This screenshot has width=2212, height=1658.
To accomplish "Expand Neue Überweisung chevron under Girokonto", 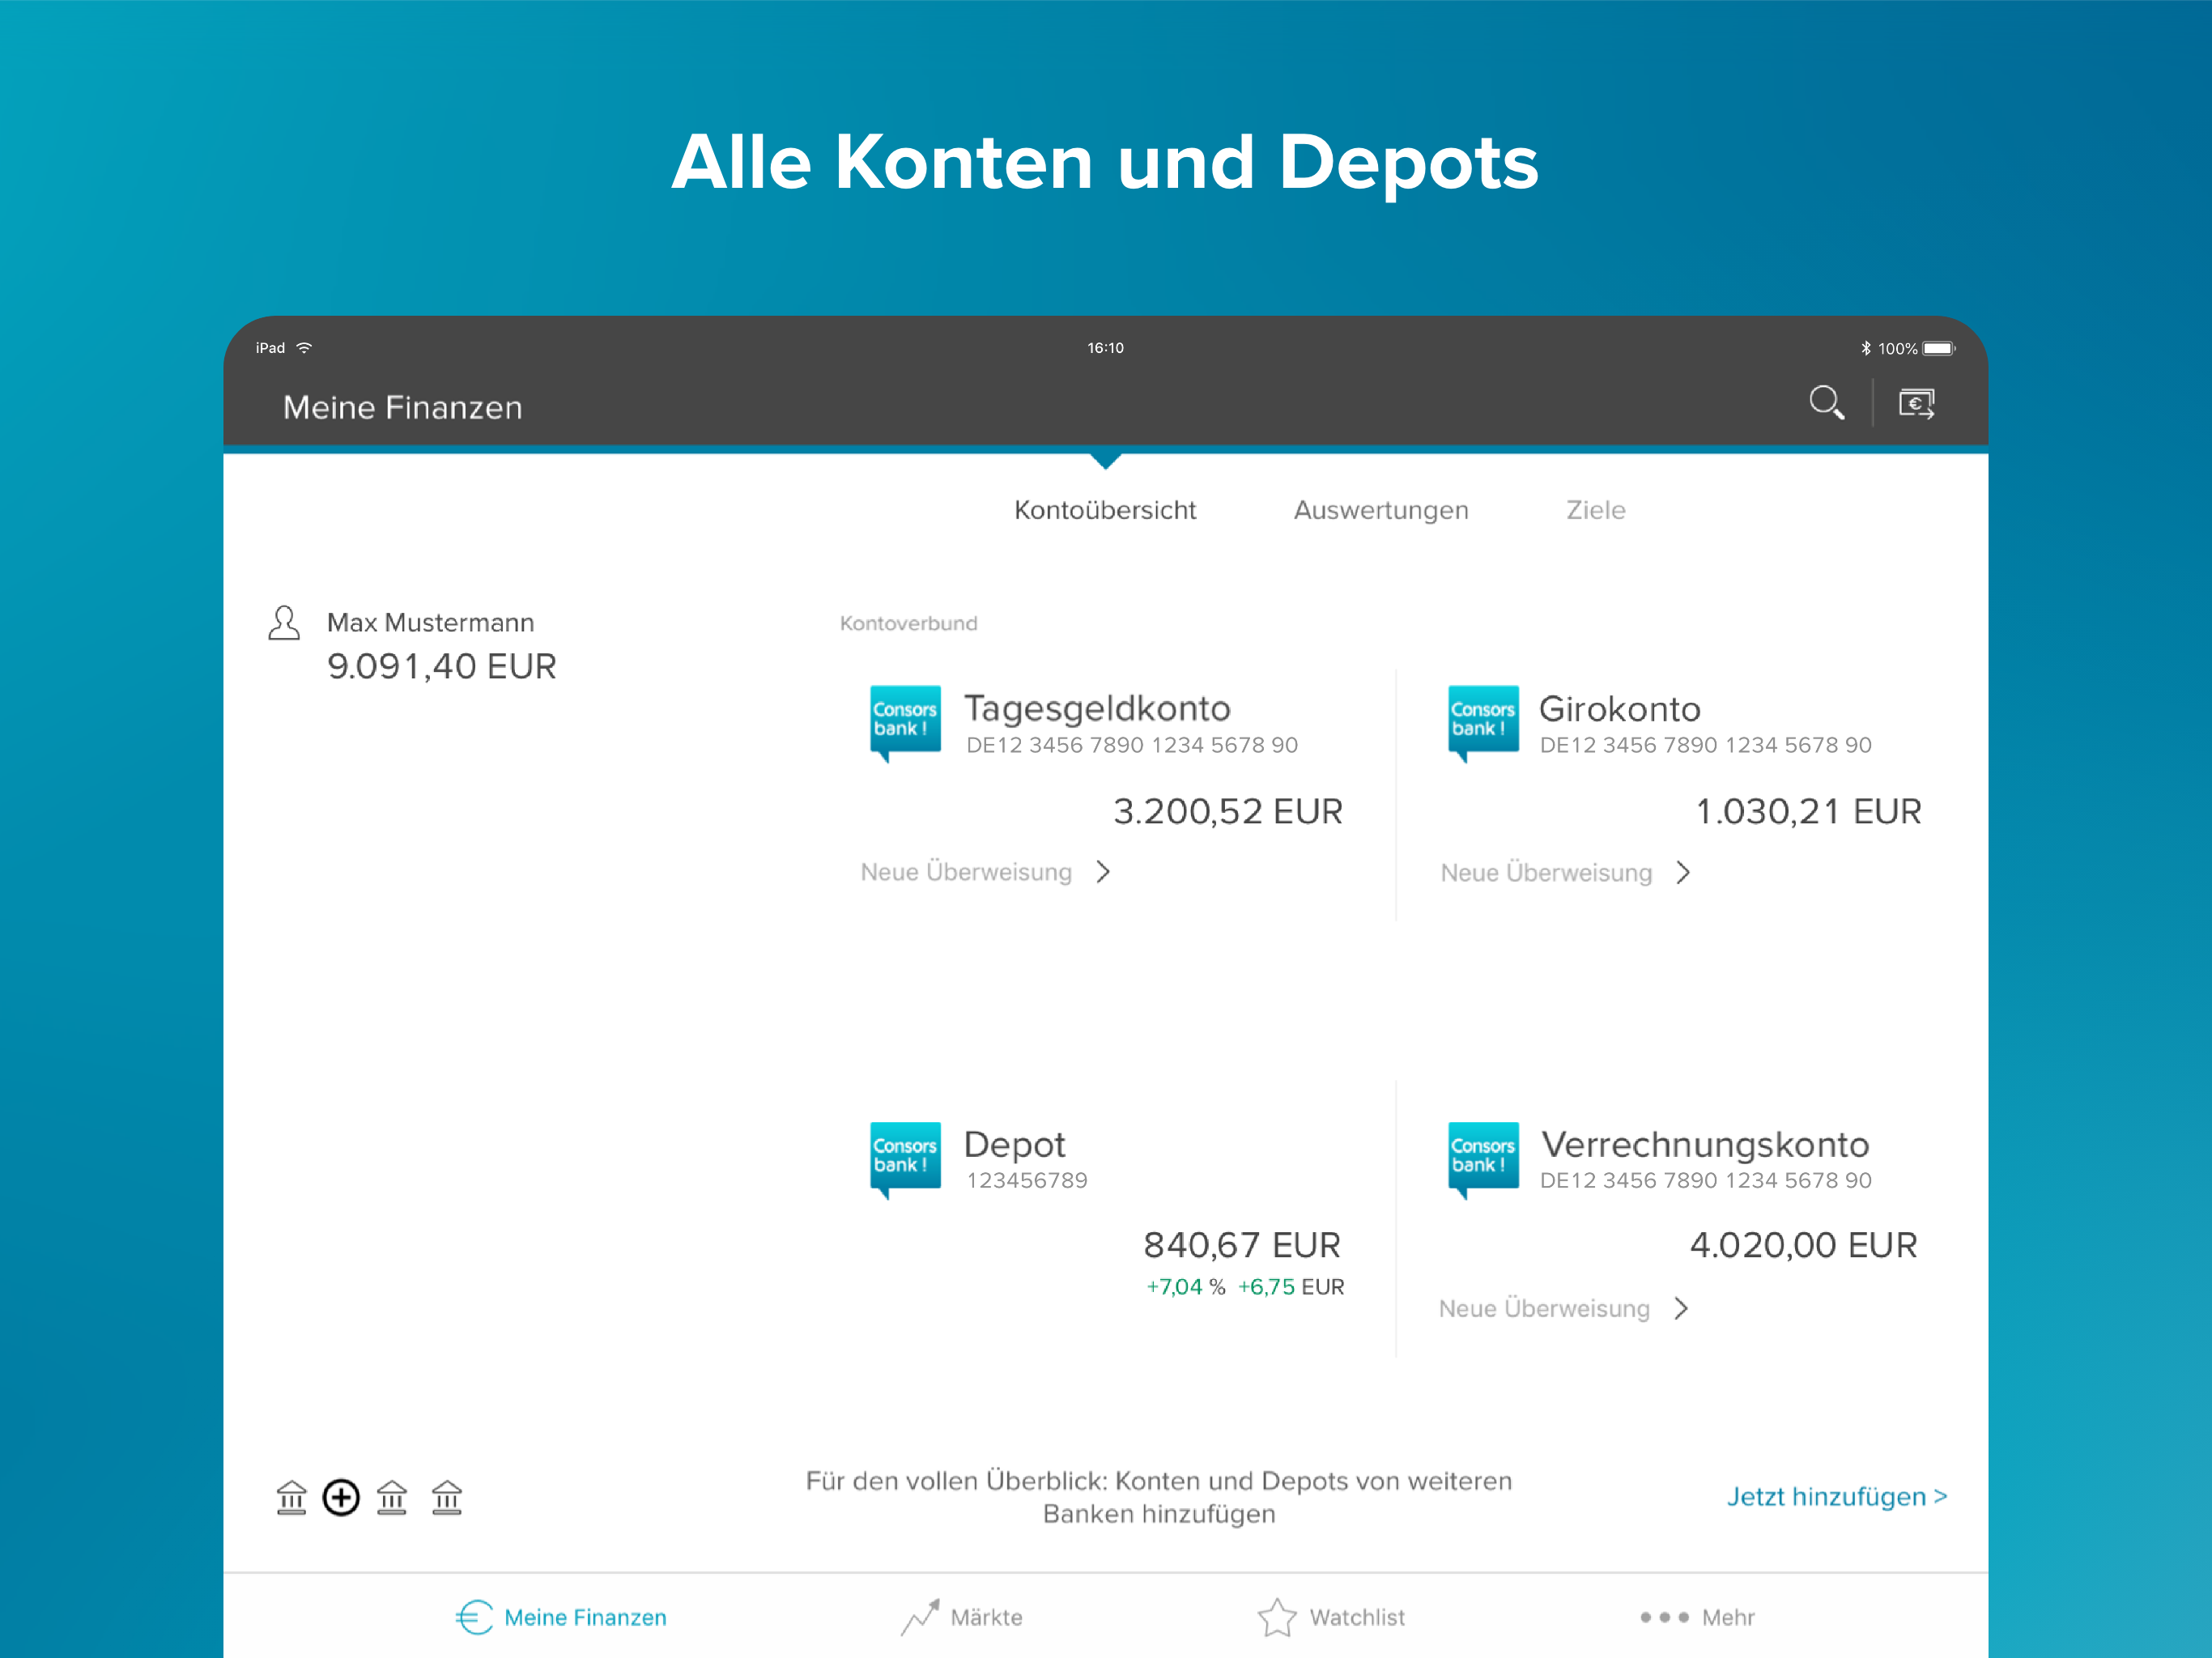I will tap(1683, 873).
